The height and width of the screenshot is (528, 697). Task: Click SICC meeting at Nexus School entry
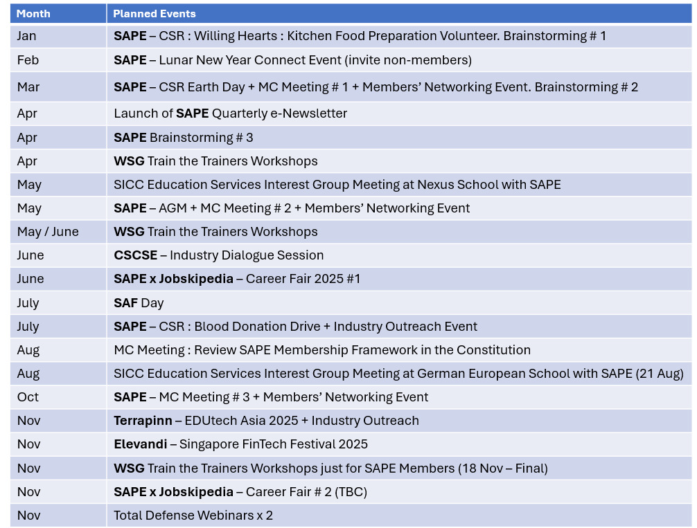337,185
